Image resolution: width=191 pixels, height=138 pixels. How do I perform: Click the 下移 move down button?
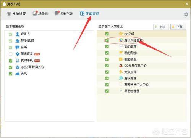click(x=178, y=27)
